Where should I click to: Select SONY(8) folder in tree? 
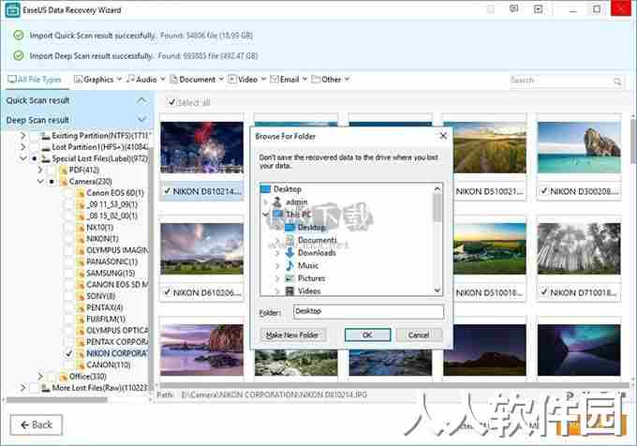click(x=101, y=296)
